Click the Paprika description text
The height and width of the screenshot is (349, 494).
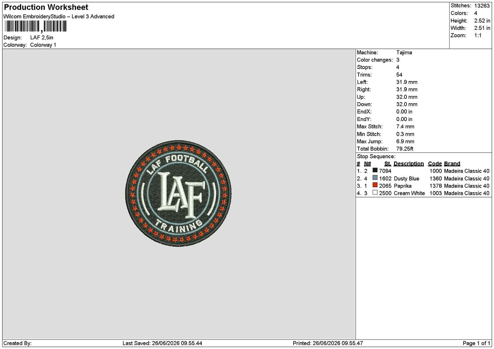click(x=403, y=186)
